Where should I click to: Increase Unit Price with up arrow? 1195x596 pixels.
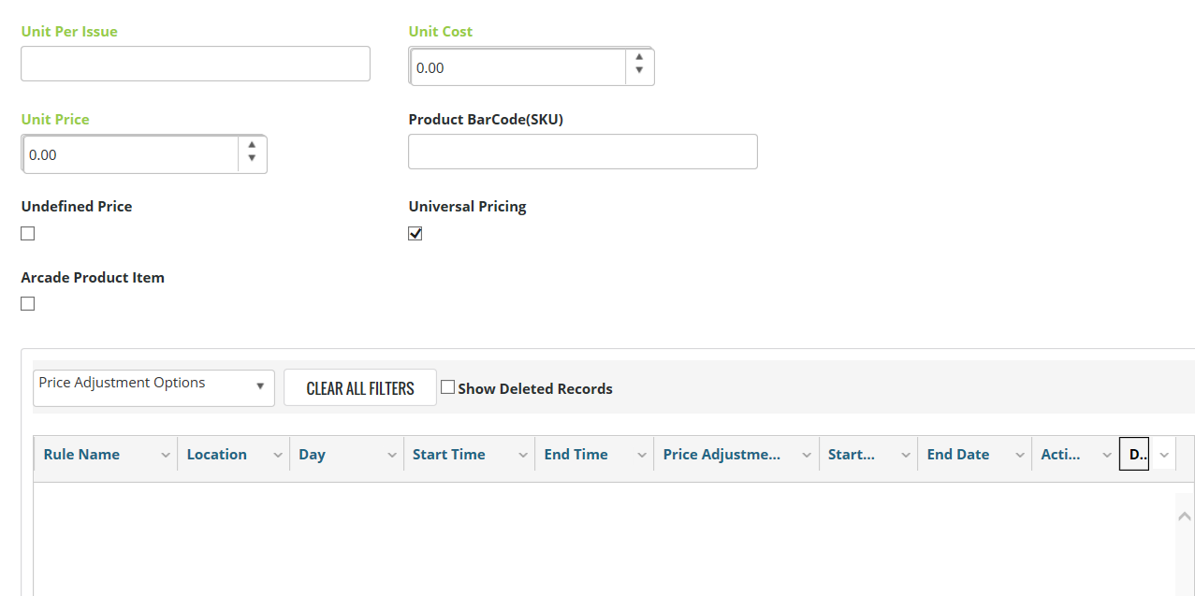[252, 145]
